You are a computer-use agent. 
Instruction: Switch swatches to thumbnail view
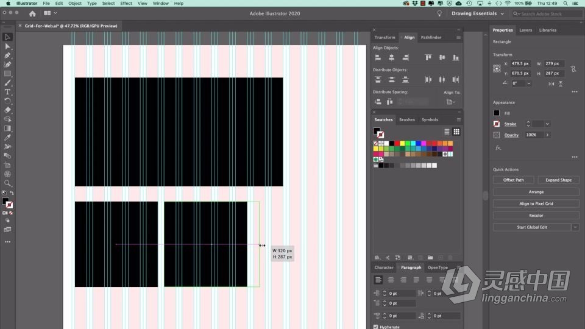[456, 132]
